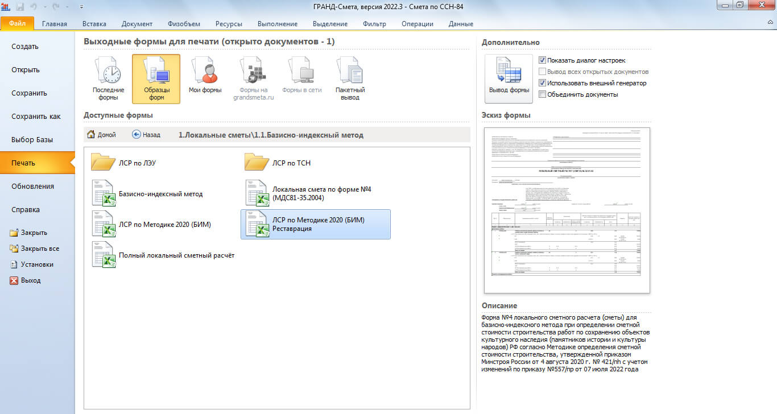Switch to the Данные ribbon tab

[x=461, y=24]
